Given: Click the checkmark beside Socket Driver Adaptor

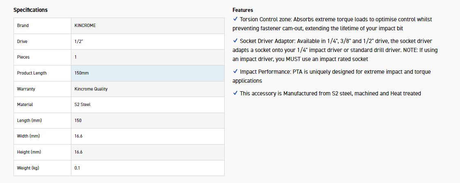Looking at the screenshot, I should [235, 41].
